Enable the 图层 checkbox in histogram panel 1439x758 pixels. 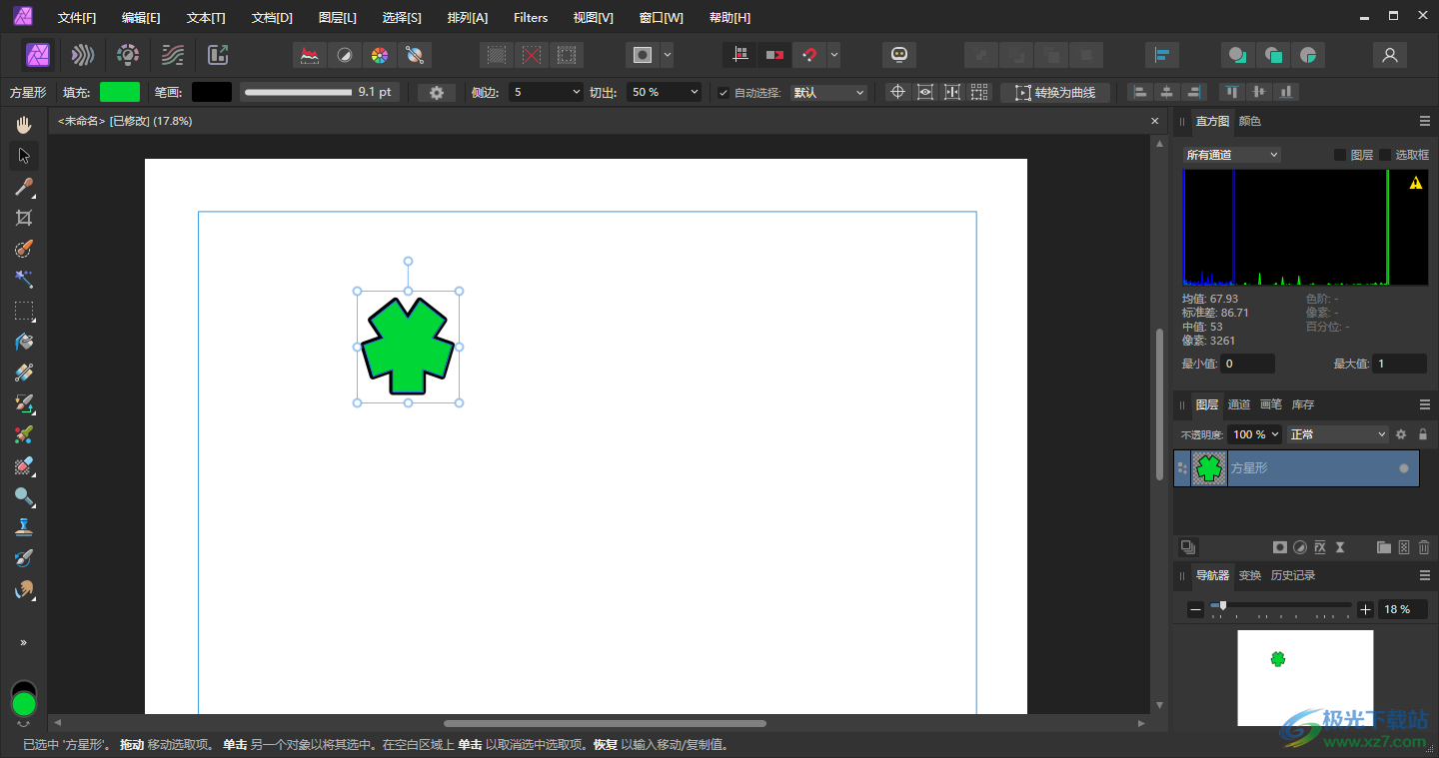[1340, 155]
